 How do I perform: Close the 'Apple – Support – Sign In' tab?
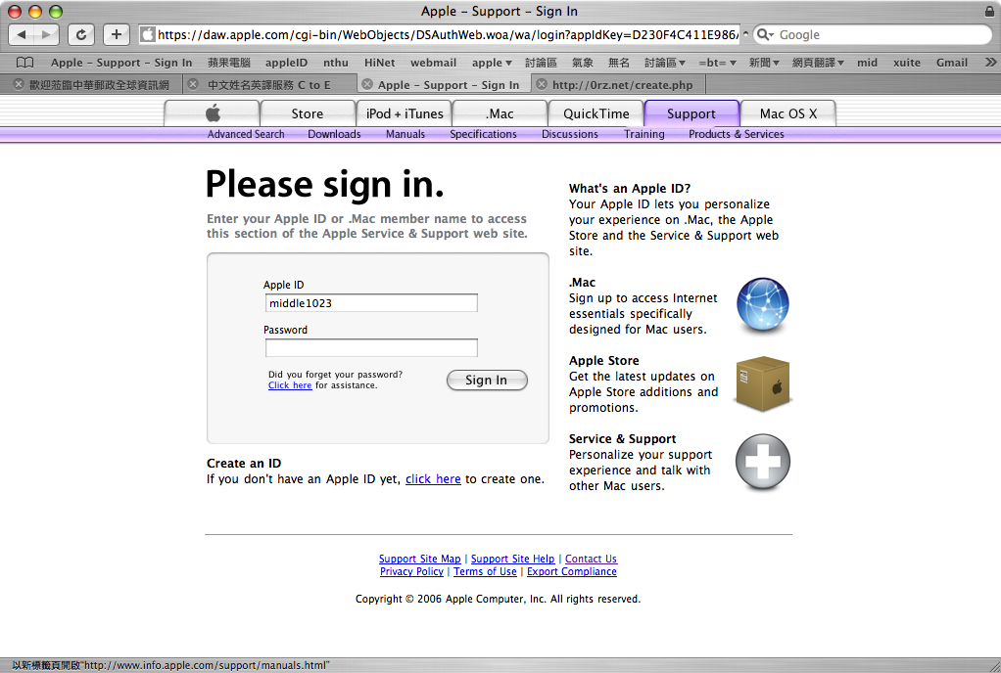[367, 84]
